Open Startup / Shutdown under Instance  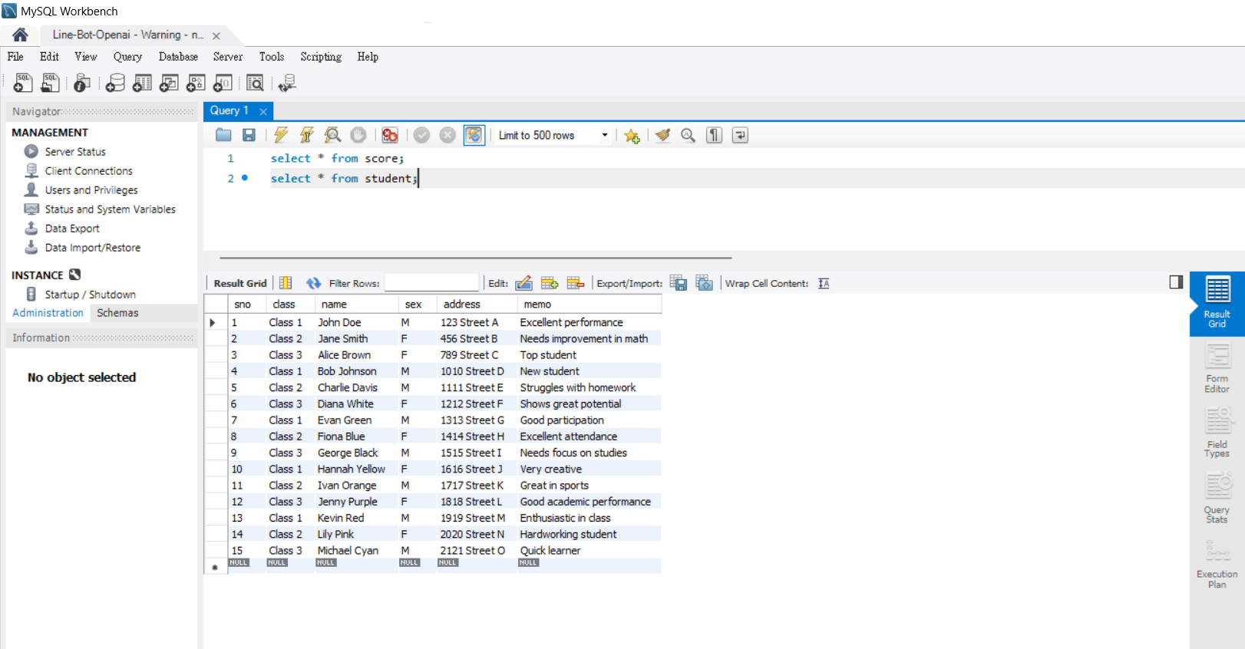click(90, 295)
